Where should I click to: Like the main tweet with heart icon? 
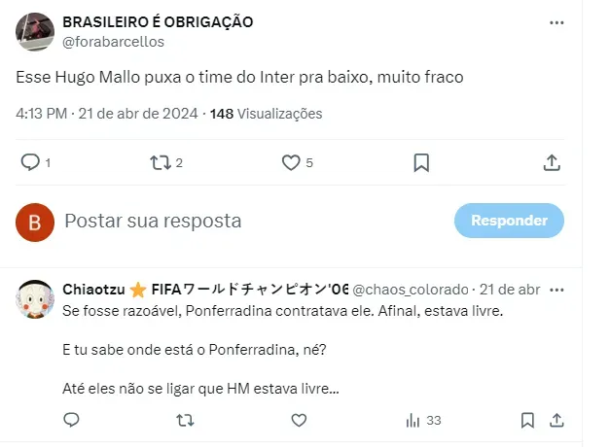(x=291, y=163)
